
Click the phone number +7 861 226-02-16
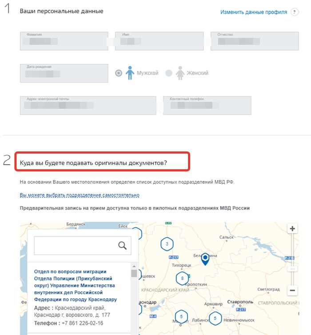[x=82, y=323]
